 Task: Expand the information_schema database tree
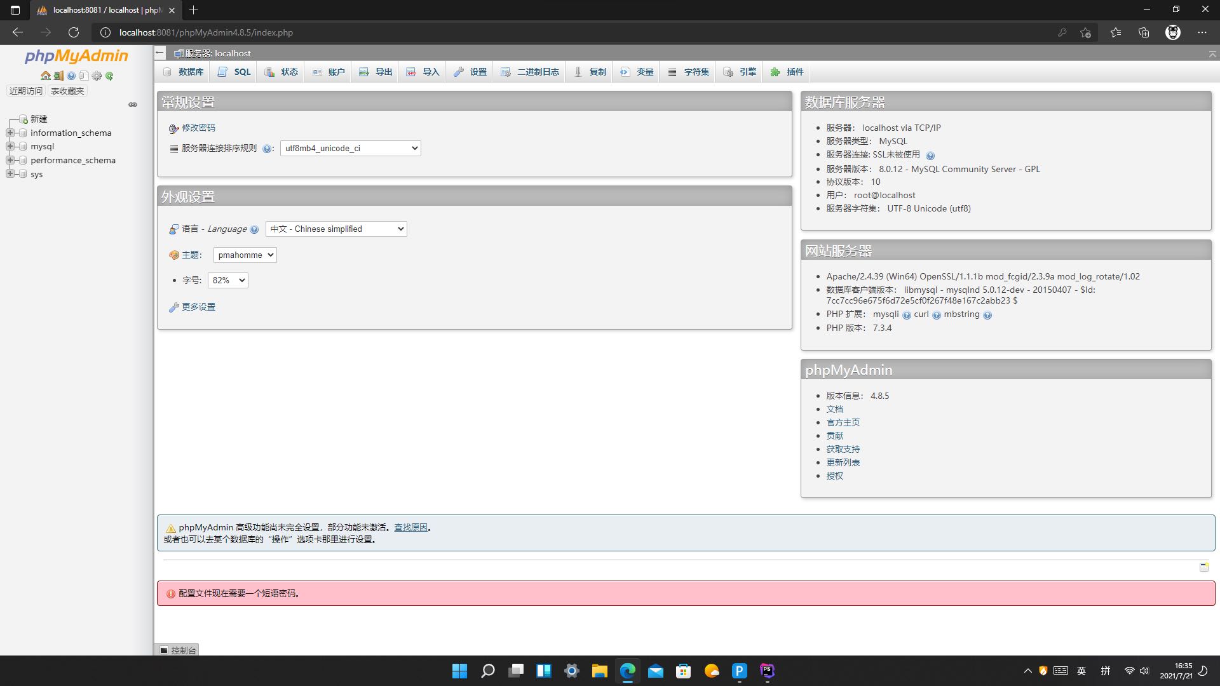(x=10, y=133)
